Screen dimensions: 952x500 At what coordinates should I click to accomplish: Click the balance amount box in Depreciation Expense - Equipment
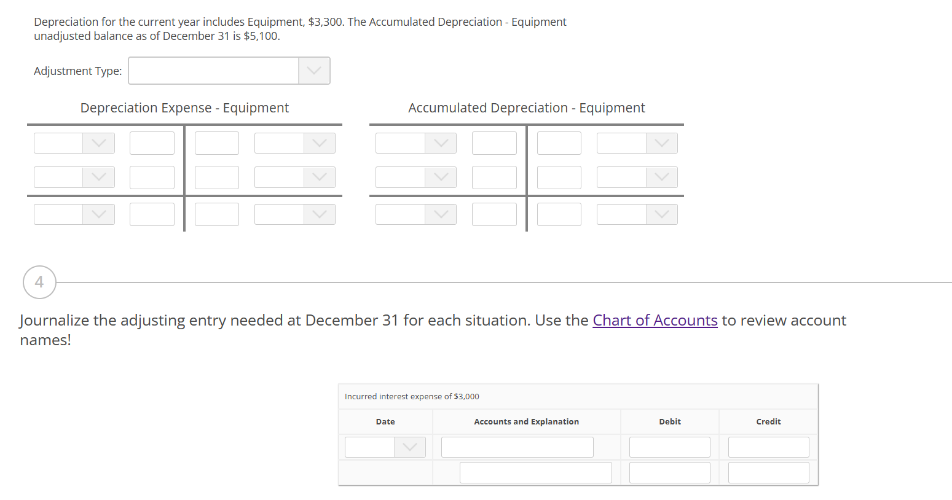pos(152,214)
